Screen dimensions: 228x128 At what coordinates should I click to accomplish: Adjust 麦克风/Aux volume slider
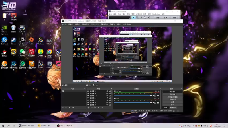coord(133,96)
